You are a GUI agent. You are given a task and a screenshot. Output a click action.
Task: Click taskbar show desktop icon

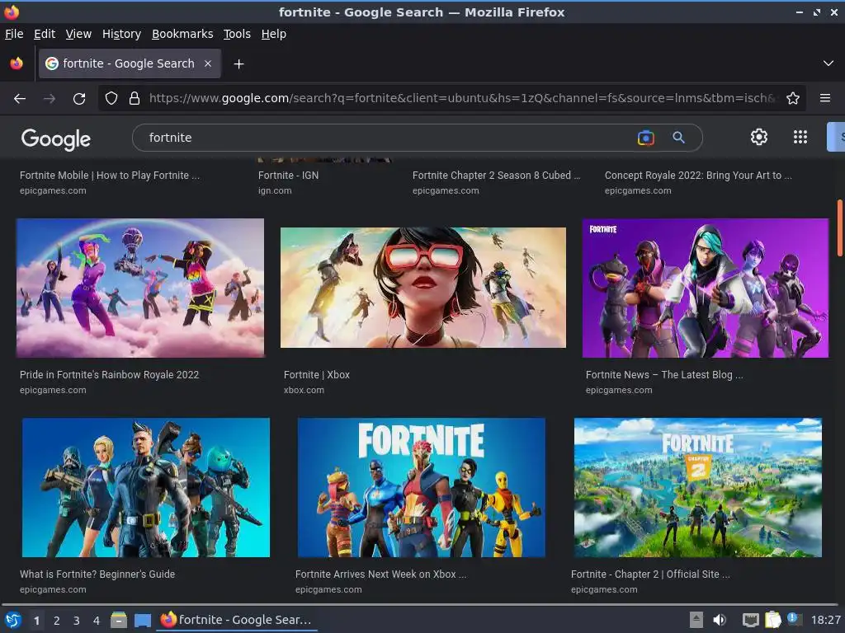[143, 620]
